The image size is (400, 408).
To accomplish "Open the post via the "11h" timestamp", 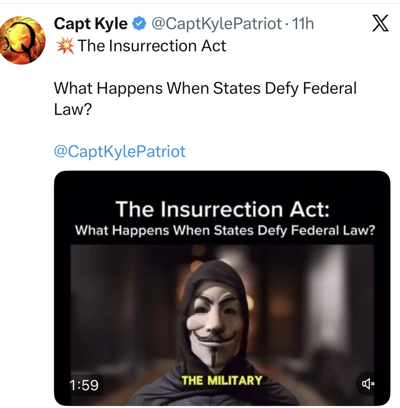I will click(303, 24).
